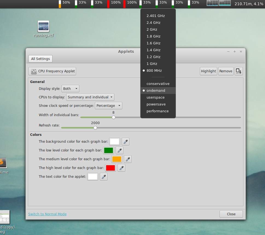This screenshot has height=235, width=265.
Task: Choose 2.4 GHz from the frequency menu
Action: (x=153, y=22)
